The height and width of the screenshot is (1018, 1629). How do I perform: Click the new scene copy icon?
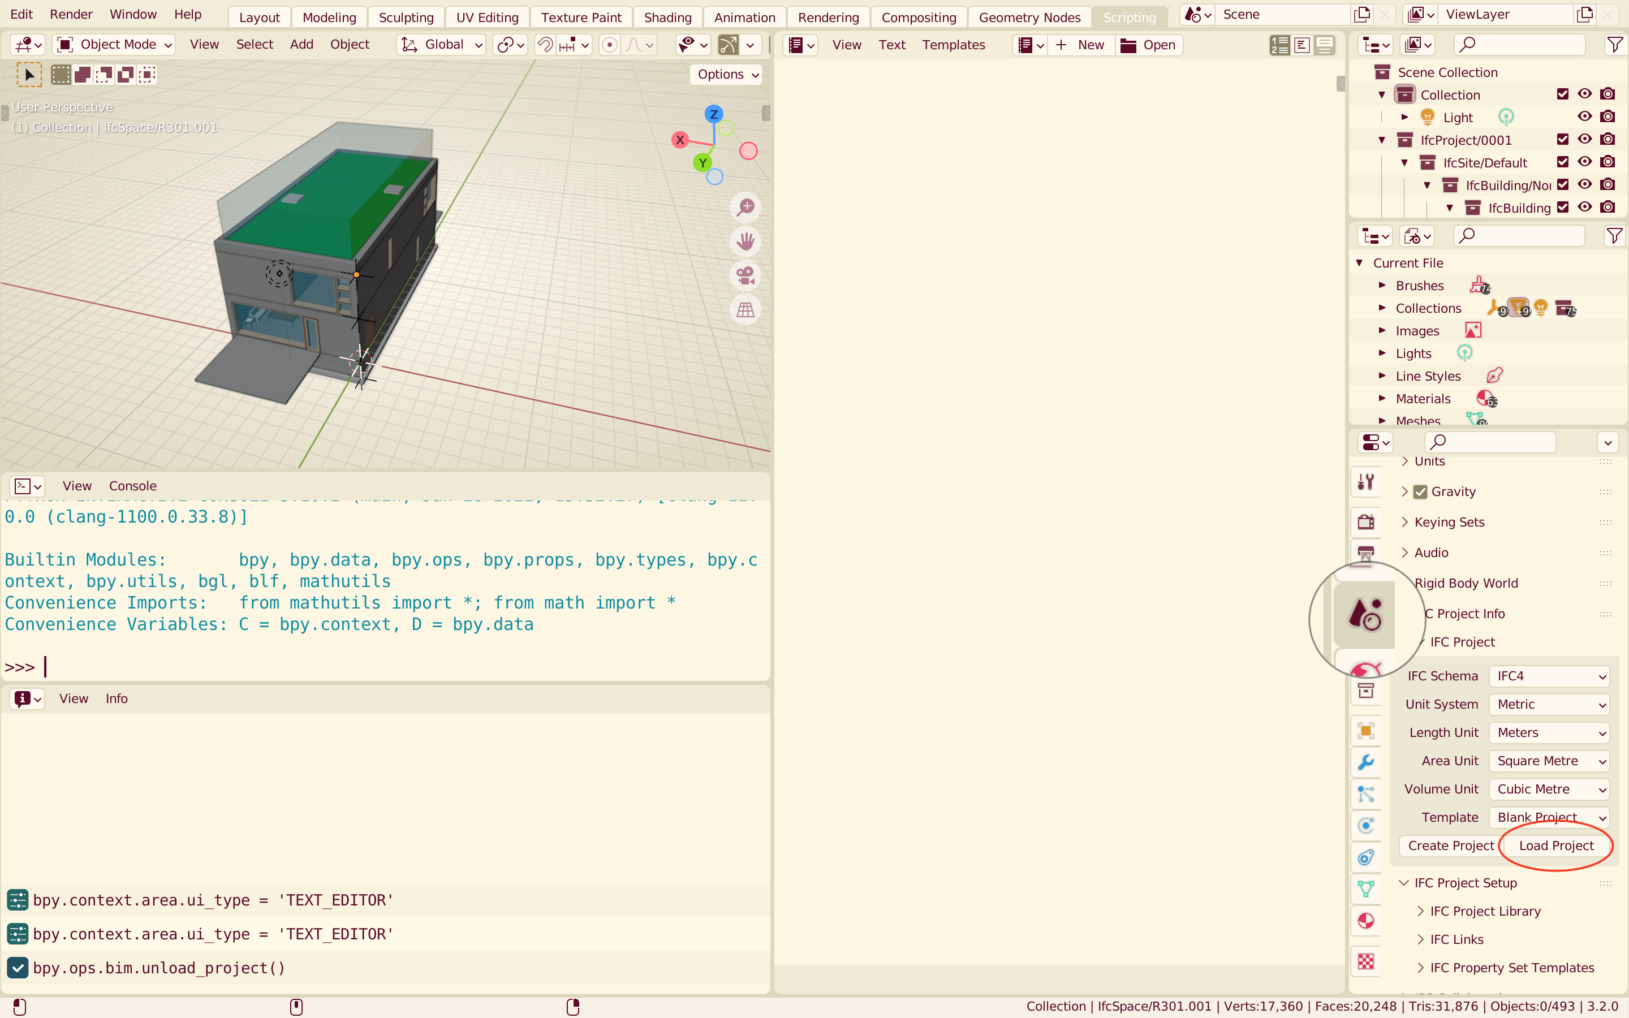tap(1362, 15)
